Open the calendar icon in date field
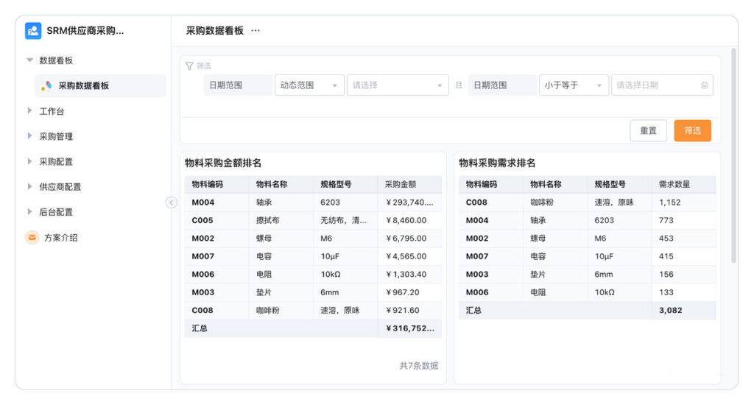The height and width of the screenshot is (402, 754). pyautogui.click(x=704, y=85)
